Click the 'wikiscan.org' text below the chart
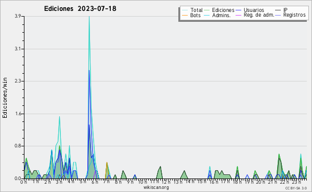This screenshot has height=192, width=312. pyautogui.click(x=156, y=187)
